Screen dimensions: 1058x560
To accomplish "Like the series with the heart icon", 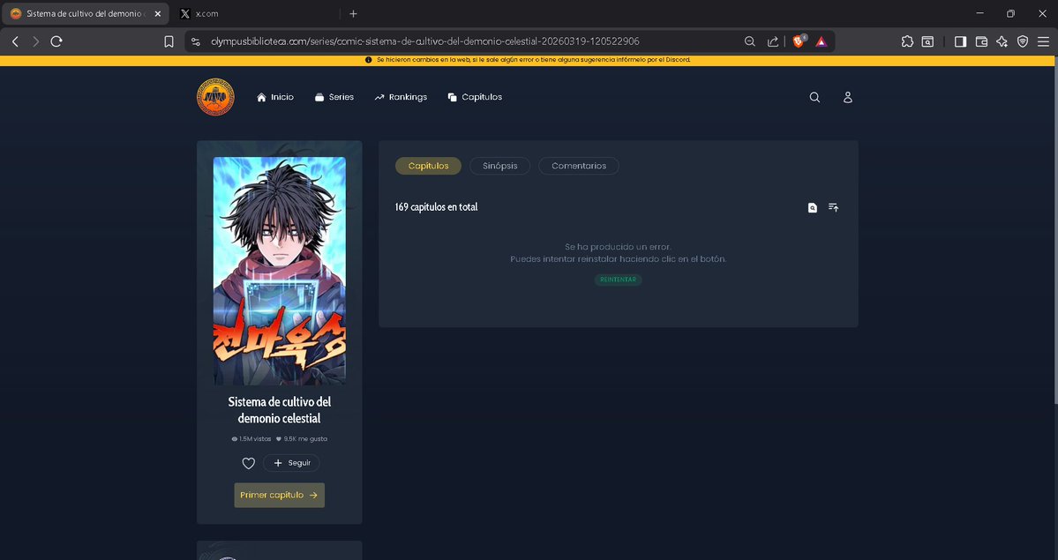I will [x=248, y=463].
